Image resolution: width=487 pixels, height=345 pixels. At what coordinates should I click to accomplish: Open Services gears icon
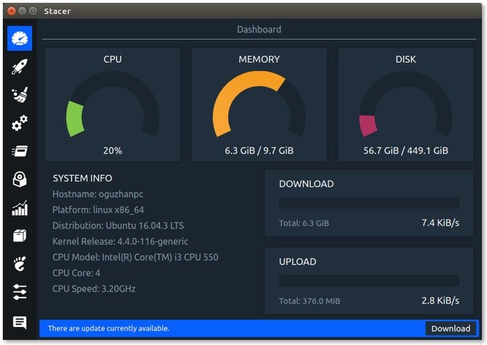coord(19,123)
